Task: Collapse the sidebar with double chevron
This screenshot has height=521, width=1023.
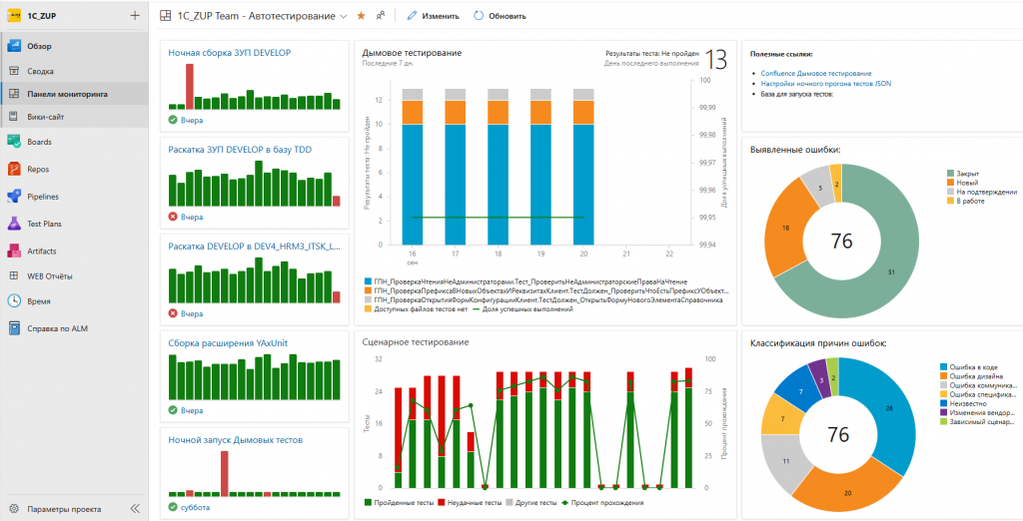Action: click(x=135, y=509)
